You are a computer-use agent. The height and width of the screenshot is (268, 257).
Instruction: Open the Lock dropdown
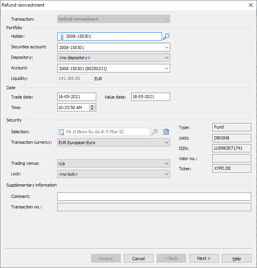coord(166,174)
